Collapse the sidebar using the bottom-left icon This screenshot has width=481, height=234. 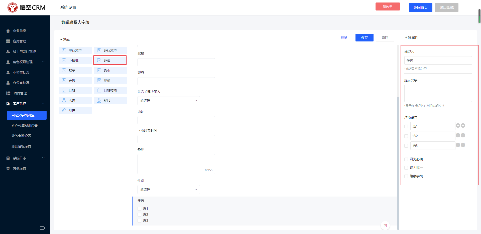[42, 228]
